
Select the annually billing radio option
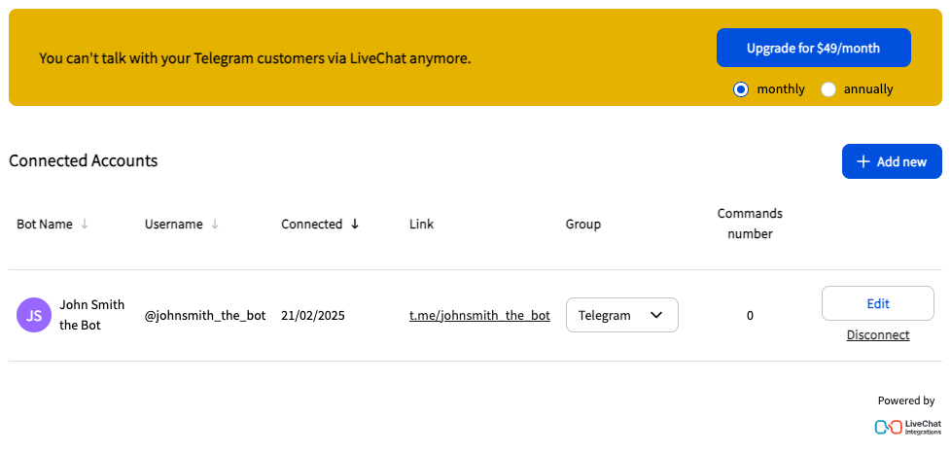828,89
